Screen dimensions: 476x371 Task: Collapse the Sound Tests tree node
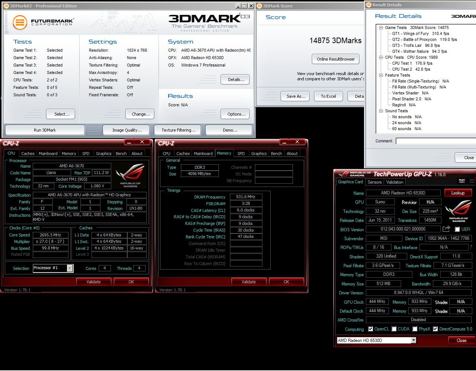tap(381, 111)
